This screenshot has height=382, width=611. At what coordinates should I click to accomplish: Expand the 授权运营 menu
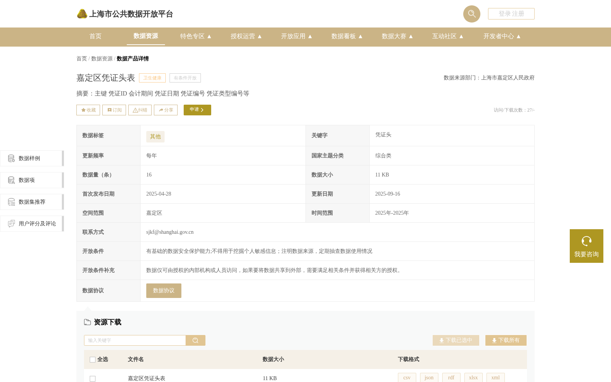[x=246, y=36]
